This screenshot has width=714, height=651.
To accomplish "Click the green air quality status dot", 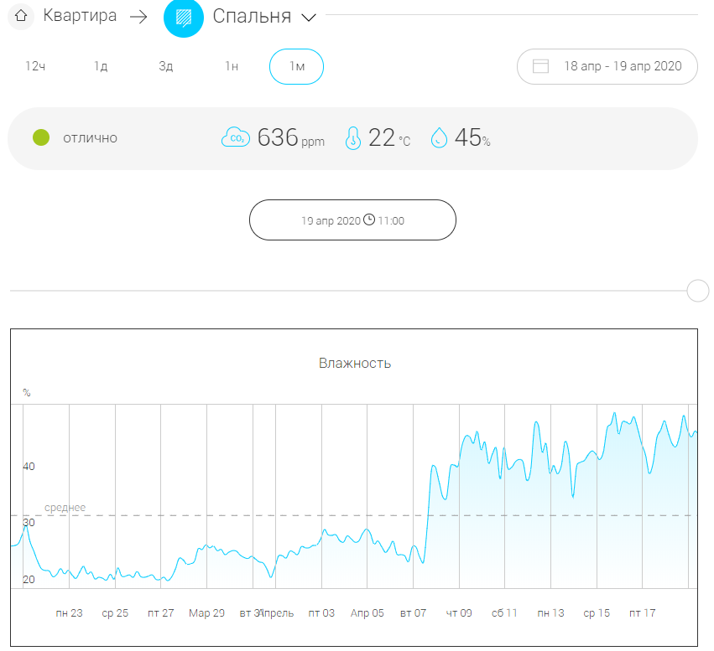I will [40, 137].
